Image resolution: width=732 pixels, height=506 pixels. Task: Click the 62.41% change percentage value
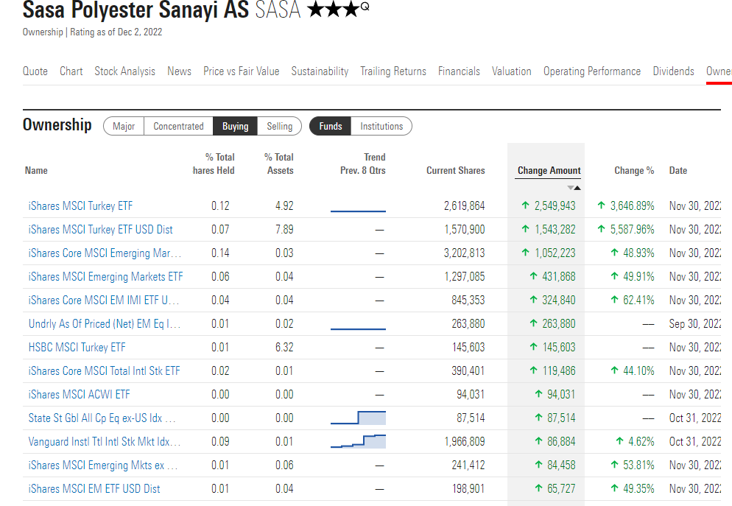point(638,300)
